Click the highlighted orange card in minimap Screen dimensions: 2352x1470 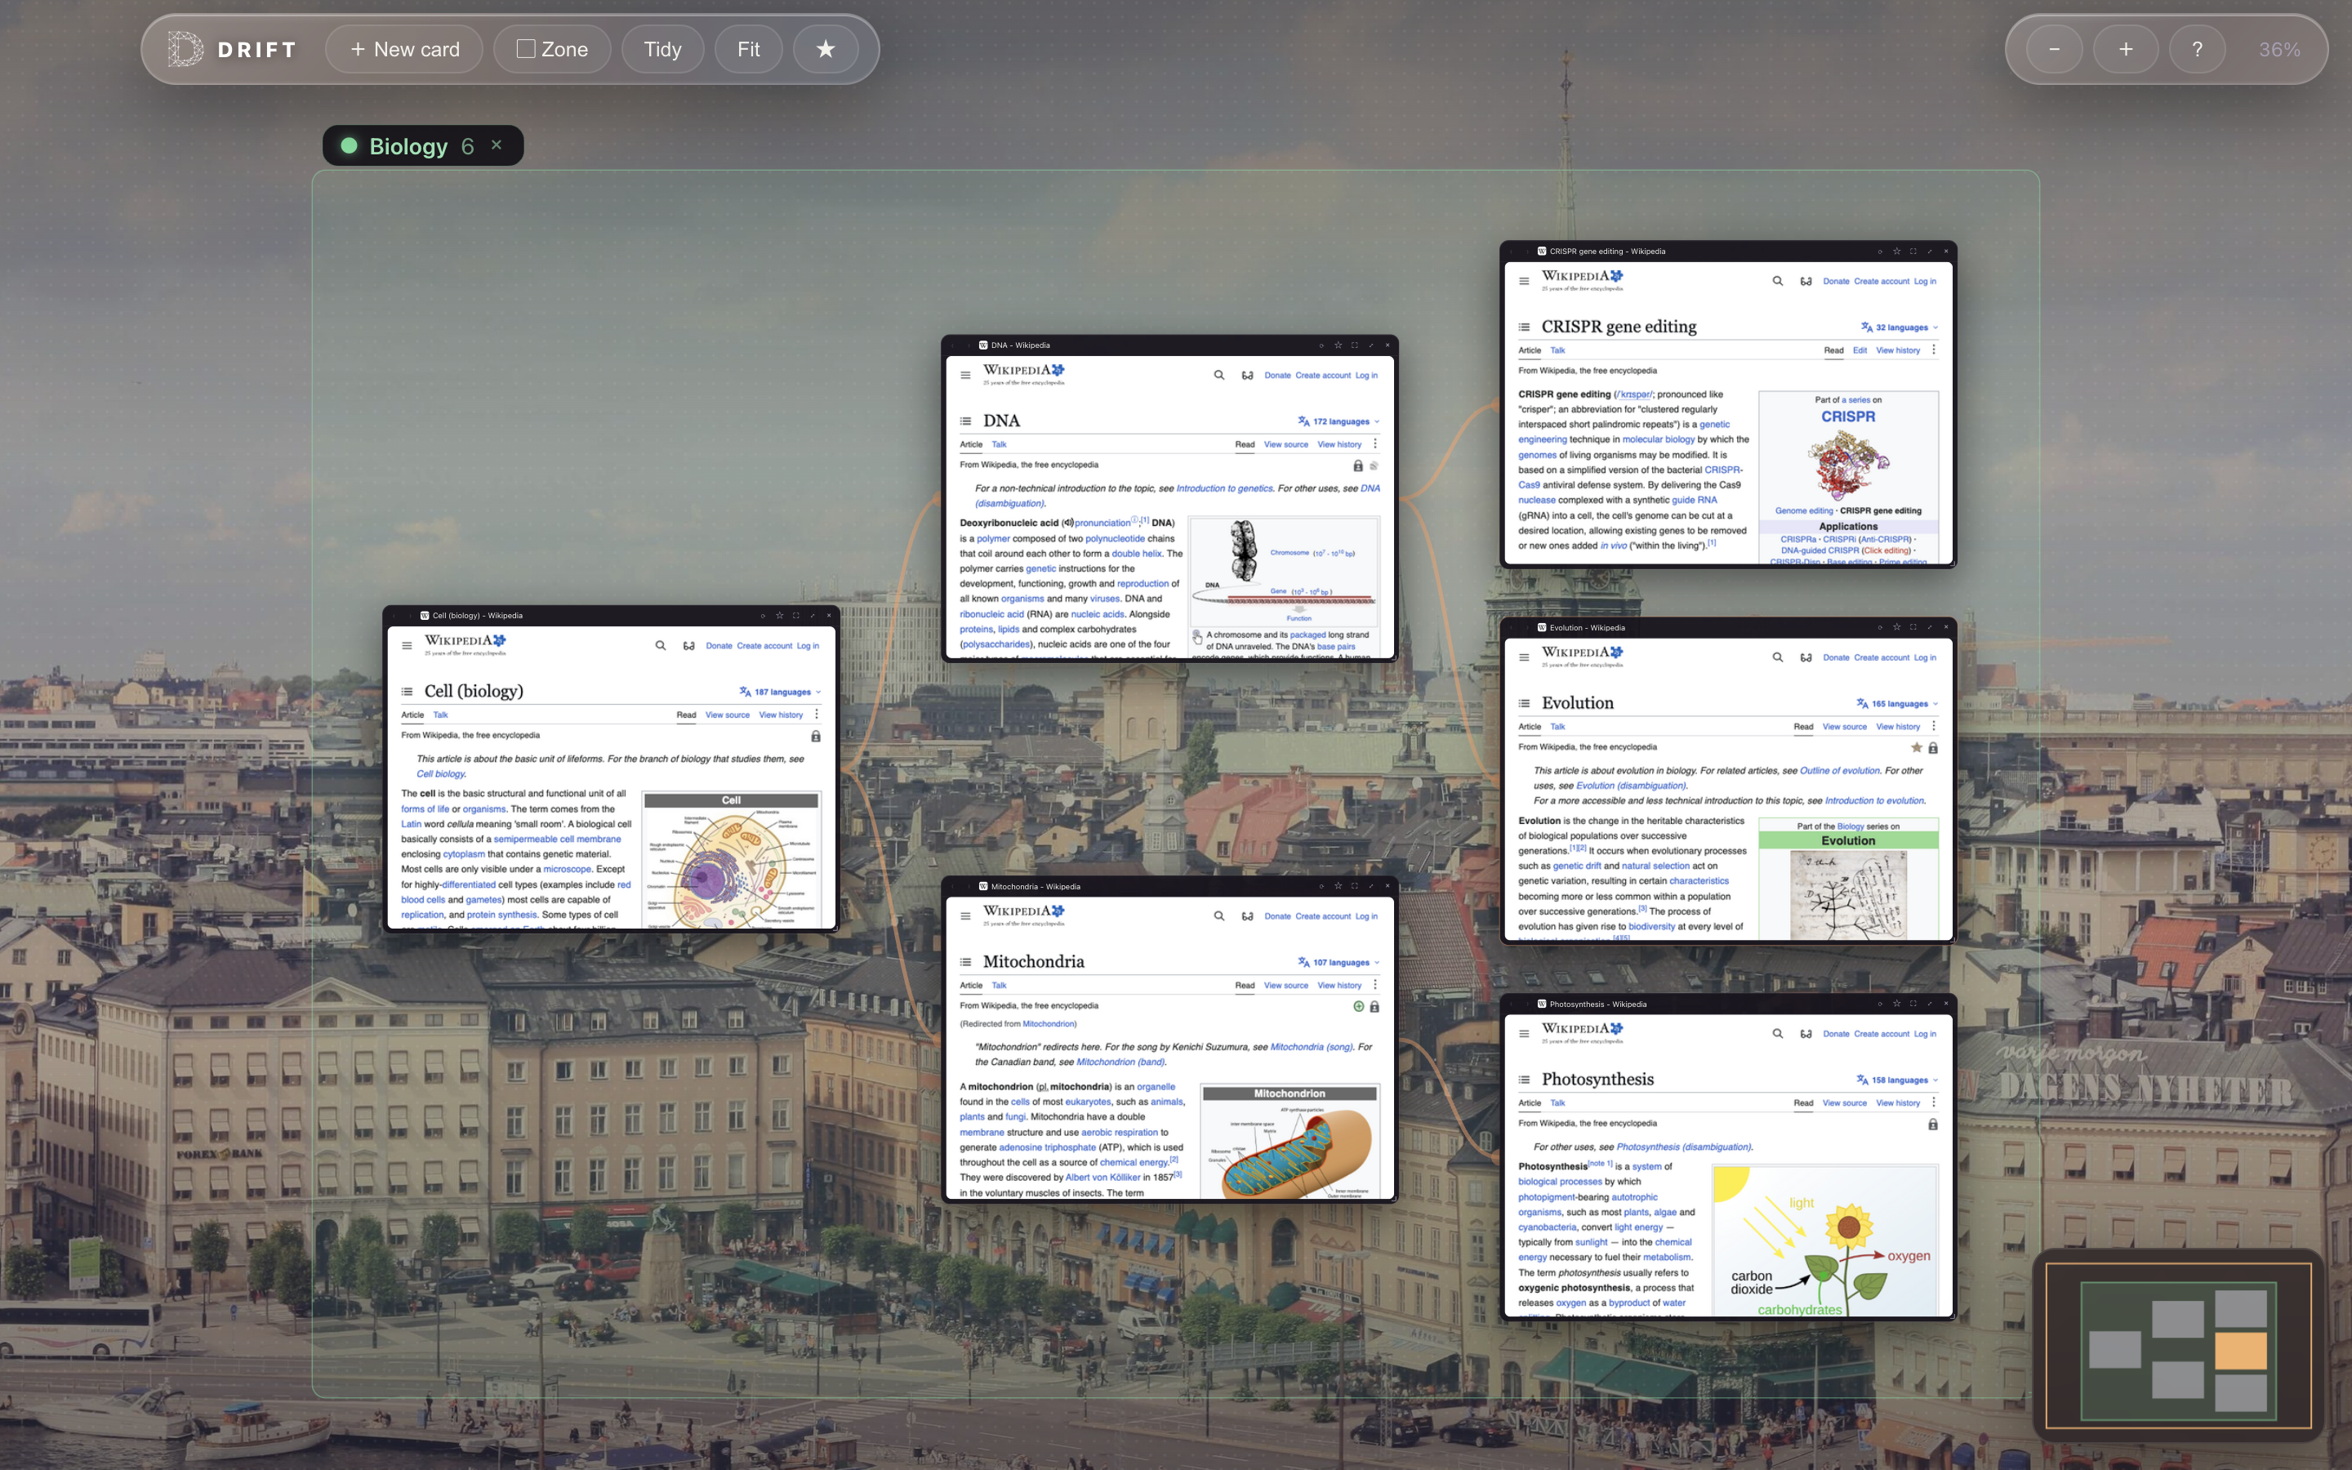coord(2240,1351)
